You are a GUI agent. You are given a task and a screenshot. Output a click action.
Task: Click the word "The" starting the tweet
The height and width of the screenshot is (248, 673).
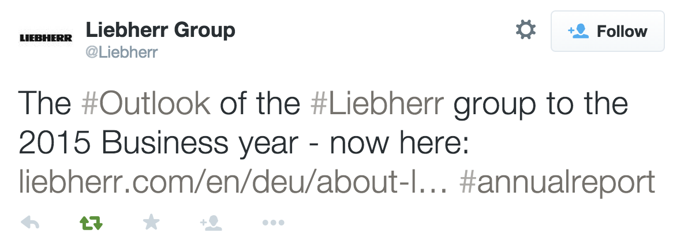[x=44, y=104]
